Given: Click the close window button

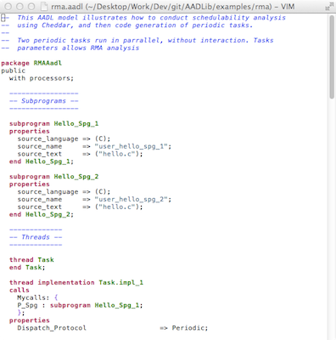Looking at the screenshot, I should point(8,7).
